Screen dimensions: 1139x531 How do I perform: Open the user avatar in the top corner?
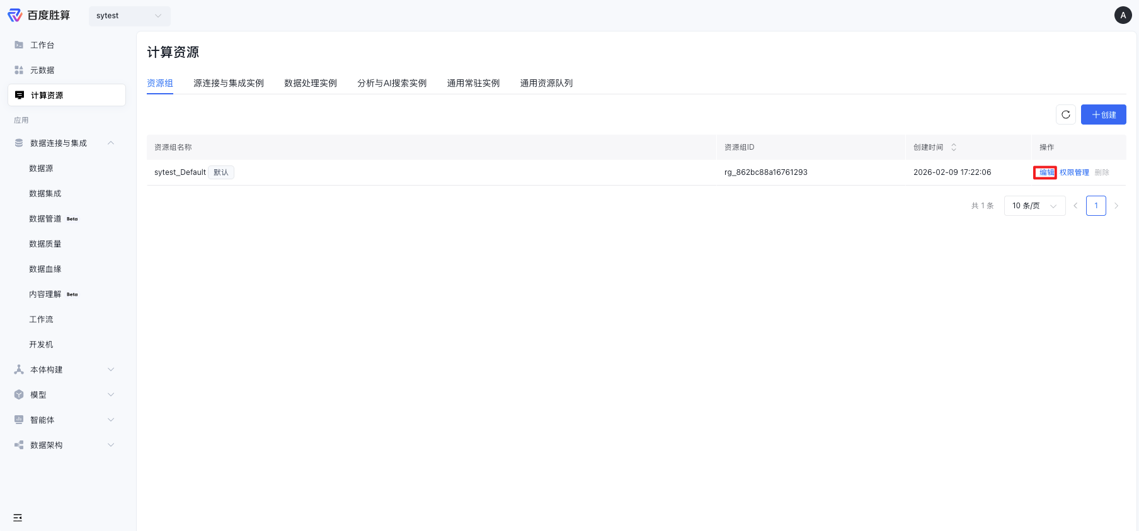[1123, 15]
